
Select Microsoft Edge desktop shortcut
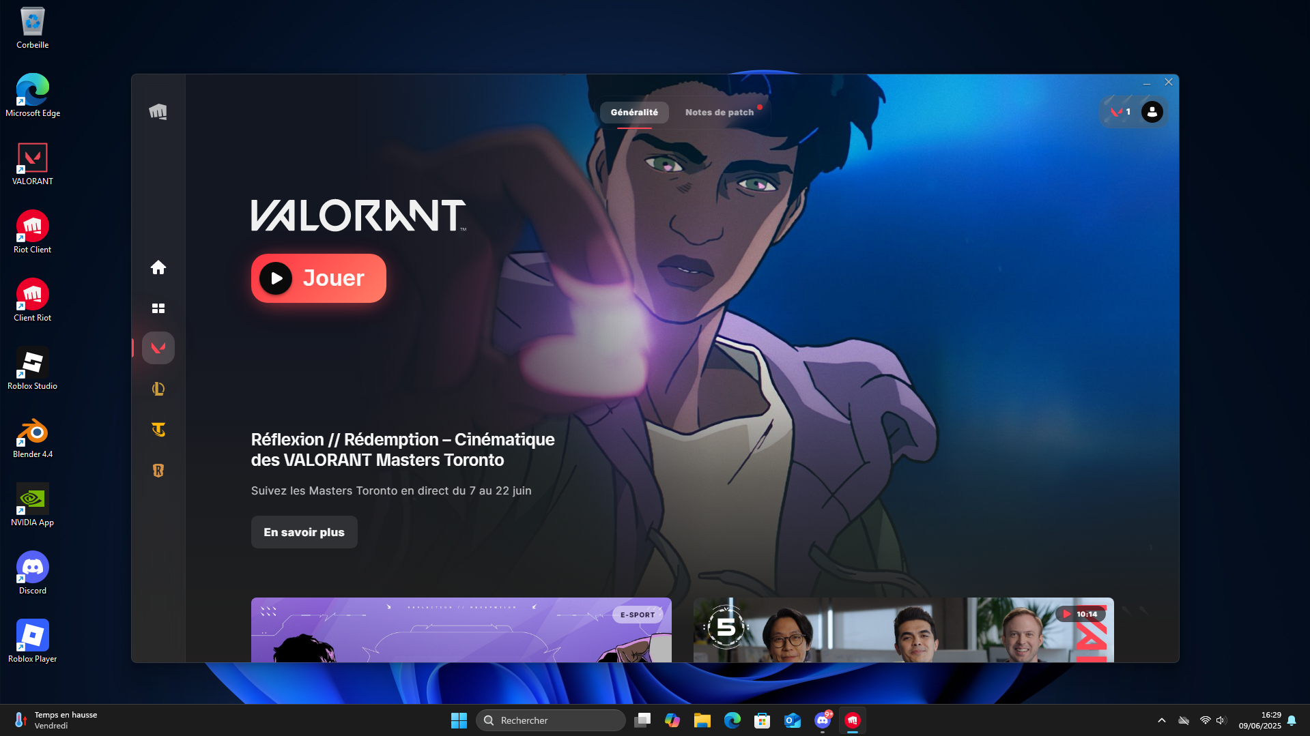click(33, 96)
